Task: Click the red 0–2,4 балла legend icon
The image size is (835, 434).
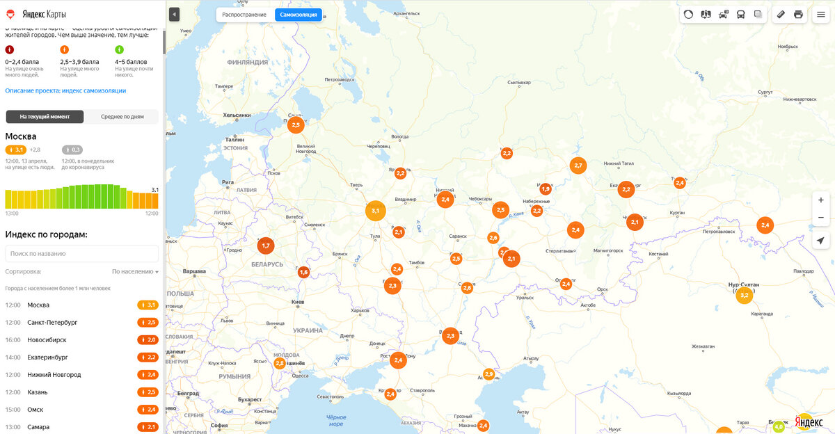Action: (x=10, y=49)
